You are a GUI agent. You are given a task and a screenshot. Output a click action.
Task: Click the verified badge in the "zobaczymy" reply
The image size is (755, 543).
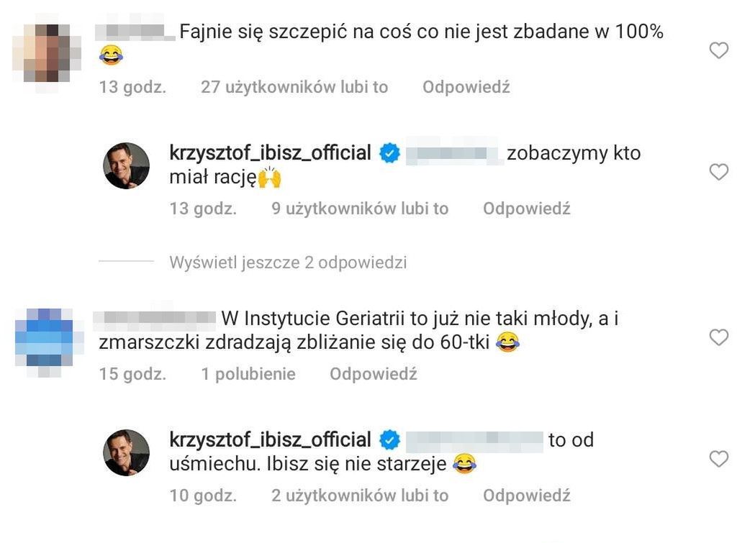(389, 153)
